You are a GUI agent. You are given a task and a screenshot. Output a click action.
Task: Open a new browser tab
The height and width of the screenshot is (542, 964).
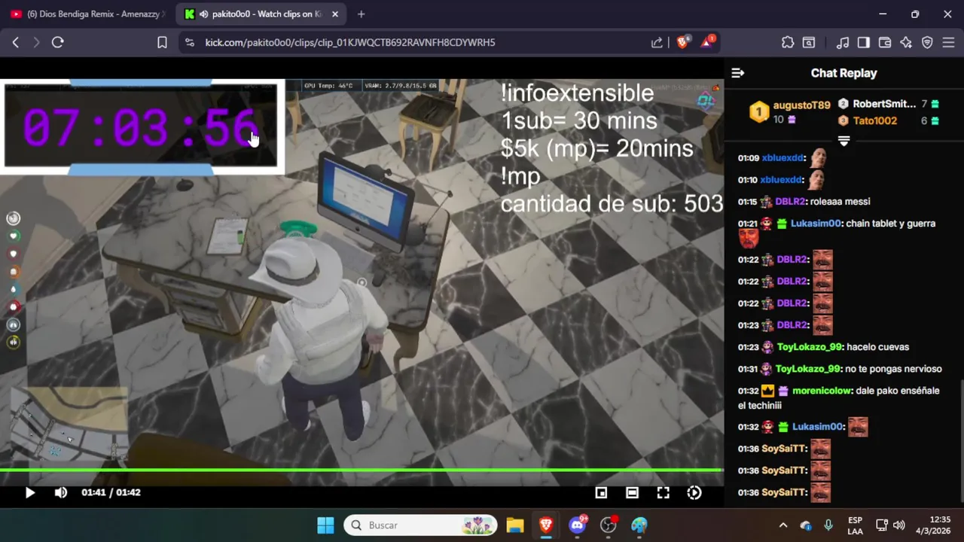pos(361,14)
